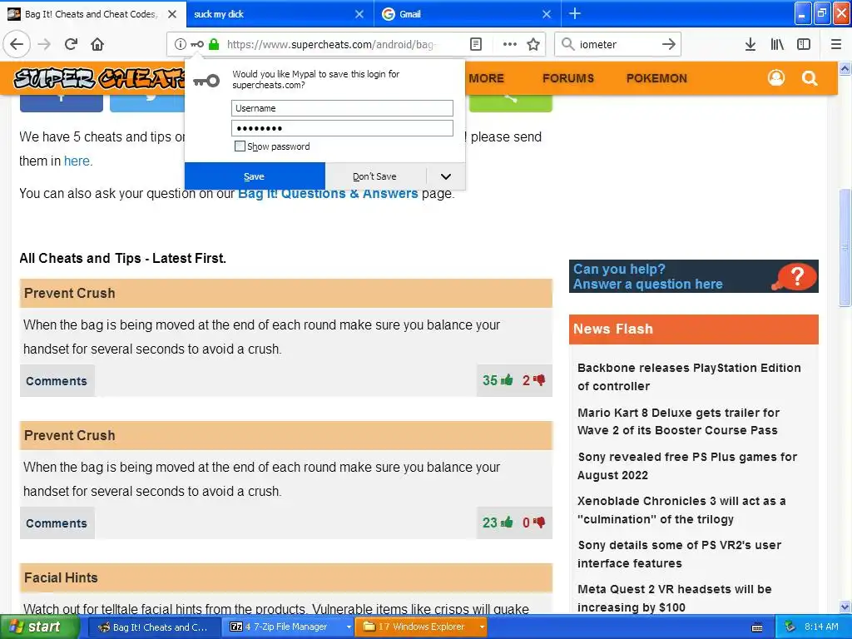Show sidebars icon

(x=804, y=44)
